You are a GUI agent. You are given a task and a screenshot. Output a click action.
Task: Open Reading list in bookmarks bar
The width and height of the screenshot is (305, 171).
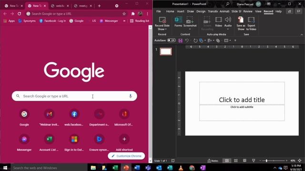pyautogui.click(x=140, y=21)
